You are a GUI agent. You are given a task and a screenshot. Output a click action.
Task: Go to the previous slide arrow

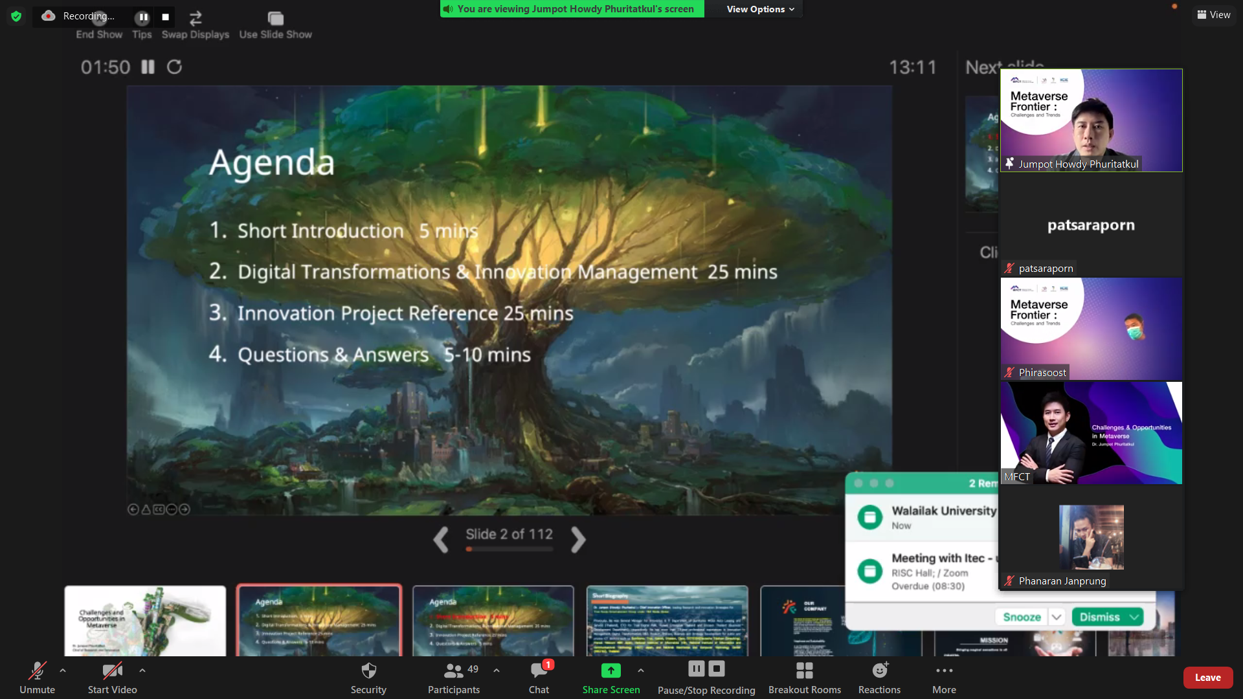(442, 540)
